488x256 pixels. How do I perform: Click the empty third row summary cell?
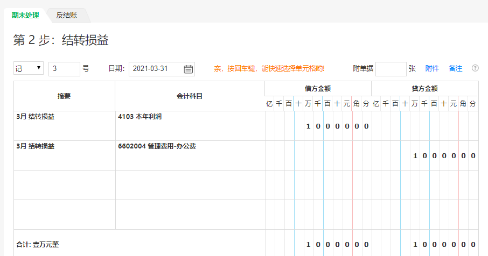(x=65, y=185)
